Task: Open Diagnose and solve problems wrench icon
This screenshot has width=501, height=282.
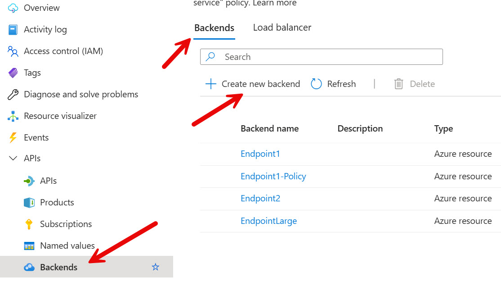Action: 13,95
